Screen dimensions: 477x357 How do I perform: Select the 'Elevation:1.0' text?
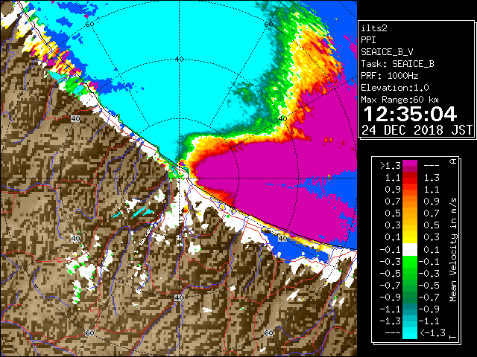tap(395, 88)
